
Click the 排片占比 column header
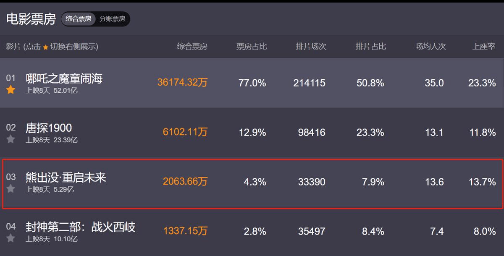click(370, 47)
